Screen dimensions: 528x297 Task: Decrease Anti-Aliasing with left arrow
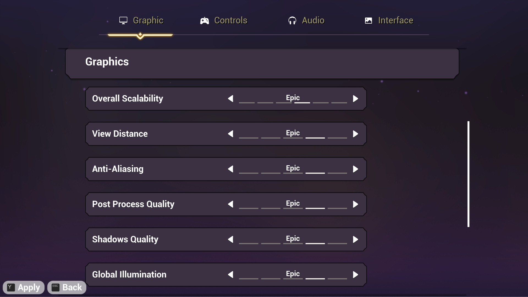pos(230,169)
